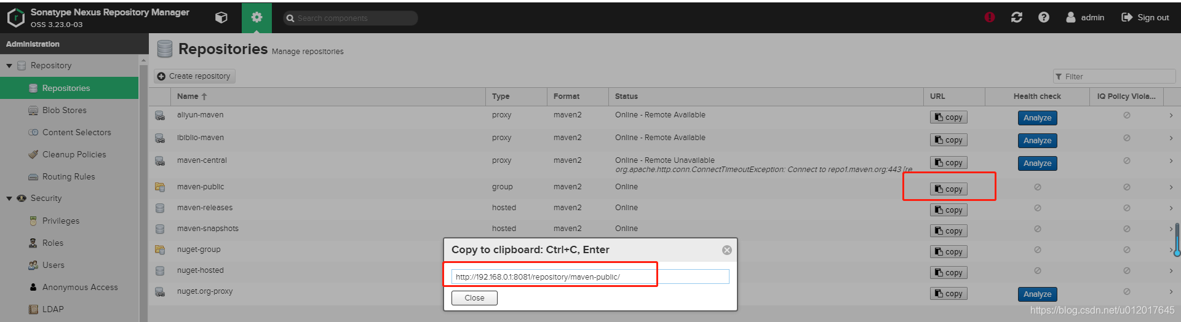
Task: Open the maven-releases row chevron
Action: (1171, 208)
